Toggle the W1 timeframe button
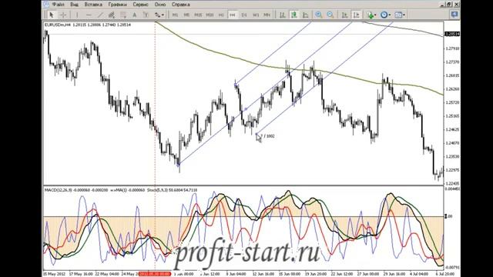The width and height of the screenshot is (493, 277). [256, 15]
